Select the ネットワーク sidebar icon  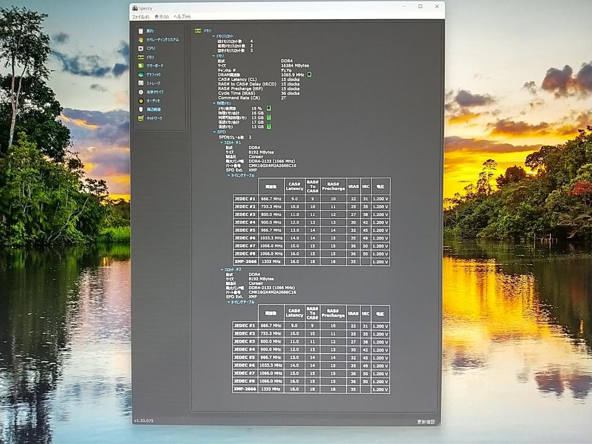point(141,118)
